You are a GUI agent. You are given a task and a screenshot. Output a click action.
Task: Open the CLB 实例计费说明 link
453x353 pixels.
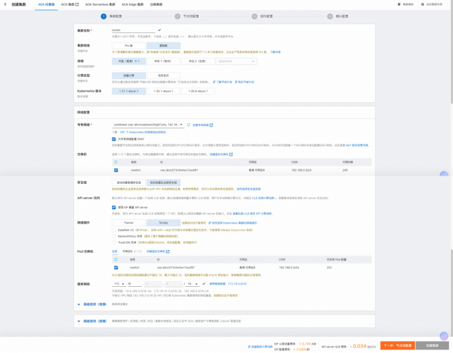(x=263, y=198)
